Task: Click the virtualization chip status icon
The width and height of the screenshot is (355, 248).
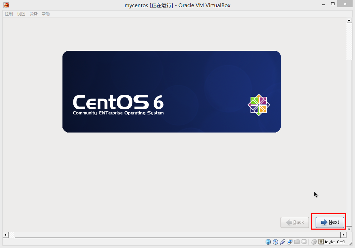Action: pos(304,242)
